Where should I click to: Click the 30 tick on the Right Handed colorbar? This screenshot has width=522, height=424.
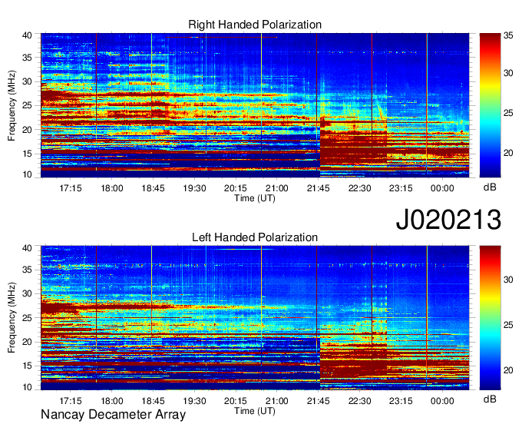tap(508, 73)
